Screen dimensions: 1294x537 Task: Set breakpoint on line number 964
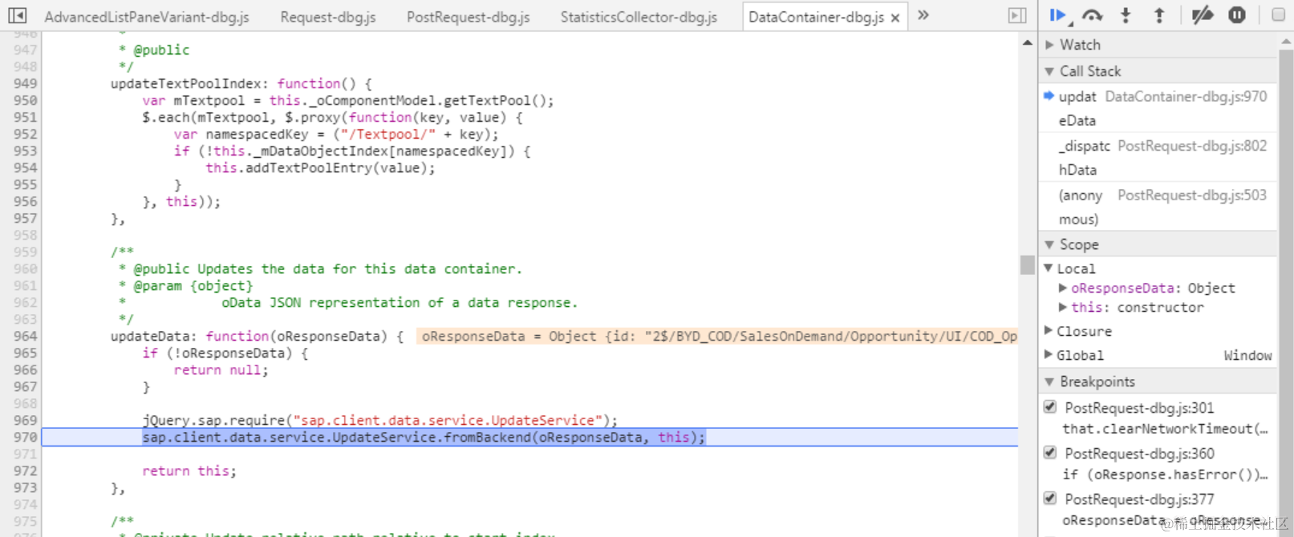25,336
